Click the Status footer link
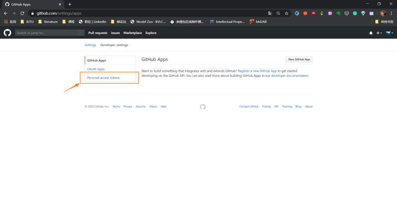 [153, 106]
